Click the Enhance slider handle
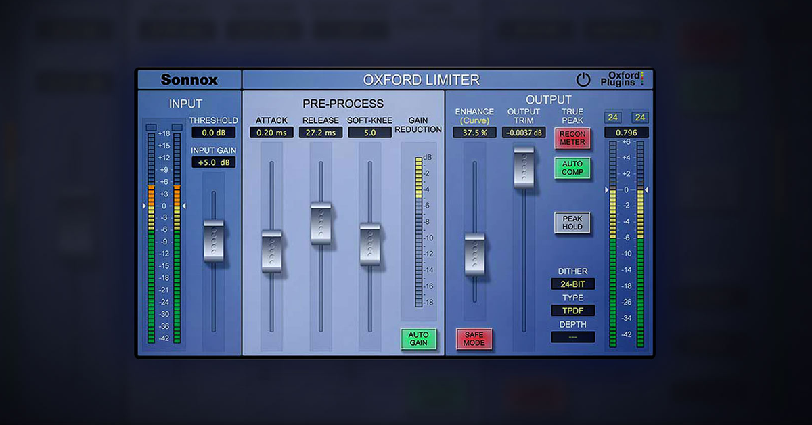This screenshot has height=425, width=812. [x=474, y=254]
